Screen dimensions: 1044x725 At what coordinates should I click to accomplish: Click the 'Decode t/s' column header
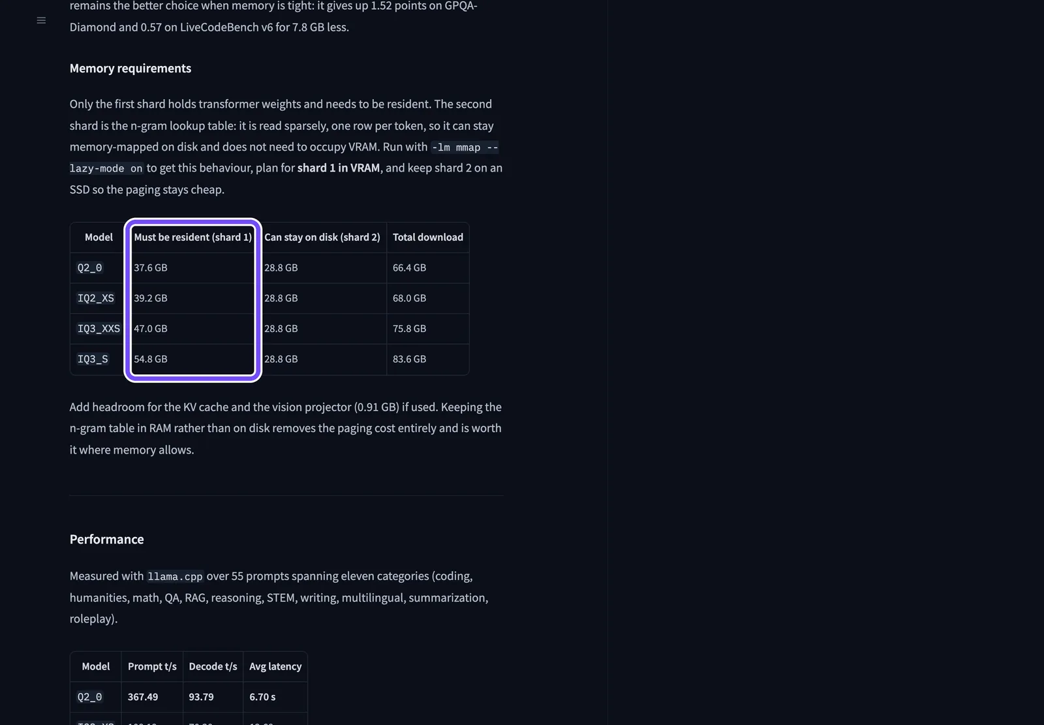pyautogui.click(x=213, y=666)
